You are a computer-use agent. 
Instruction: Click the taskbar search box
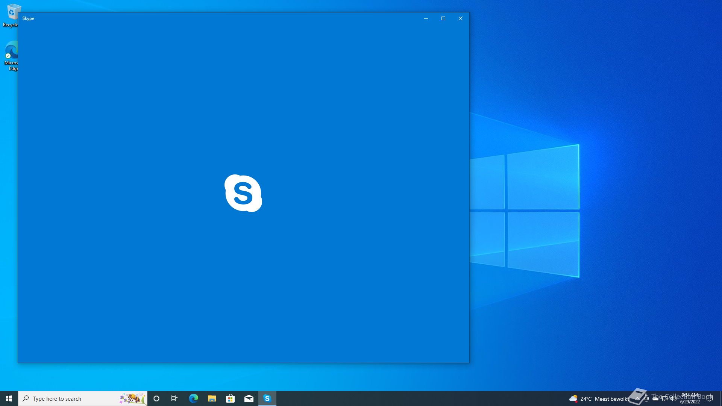coord(83,398)
